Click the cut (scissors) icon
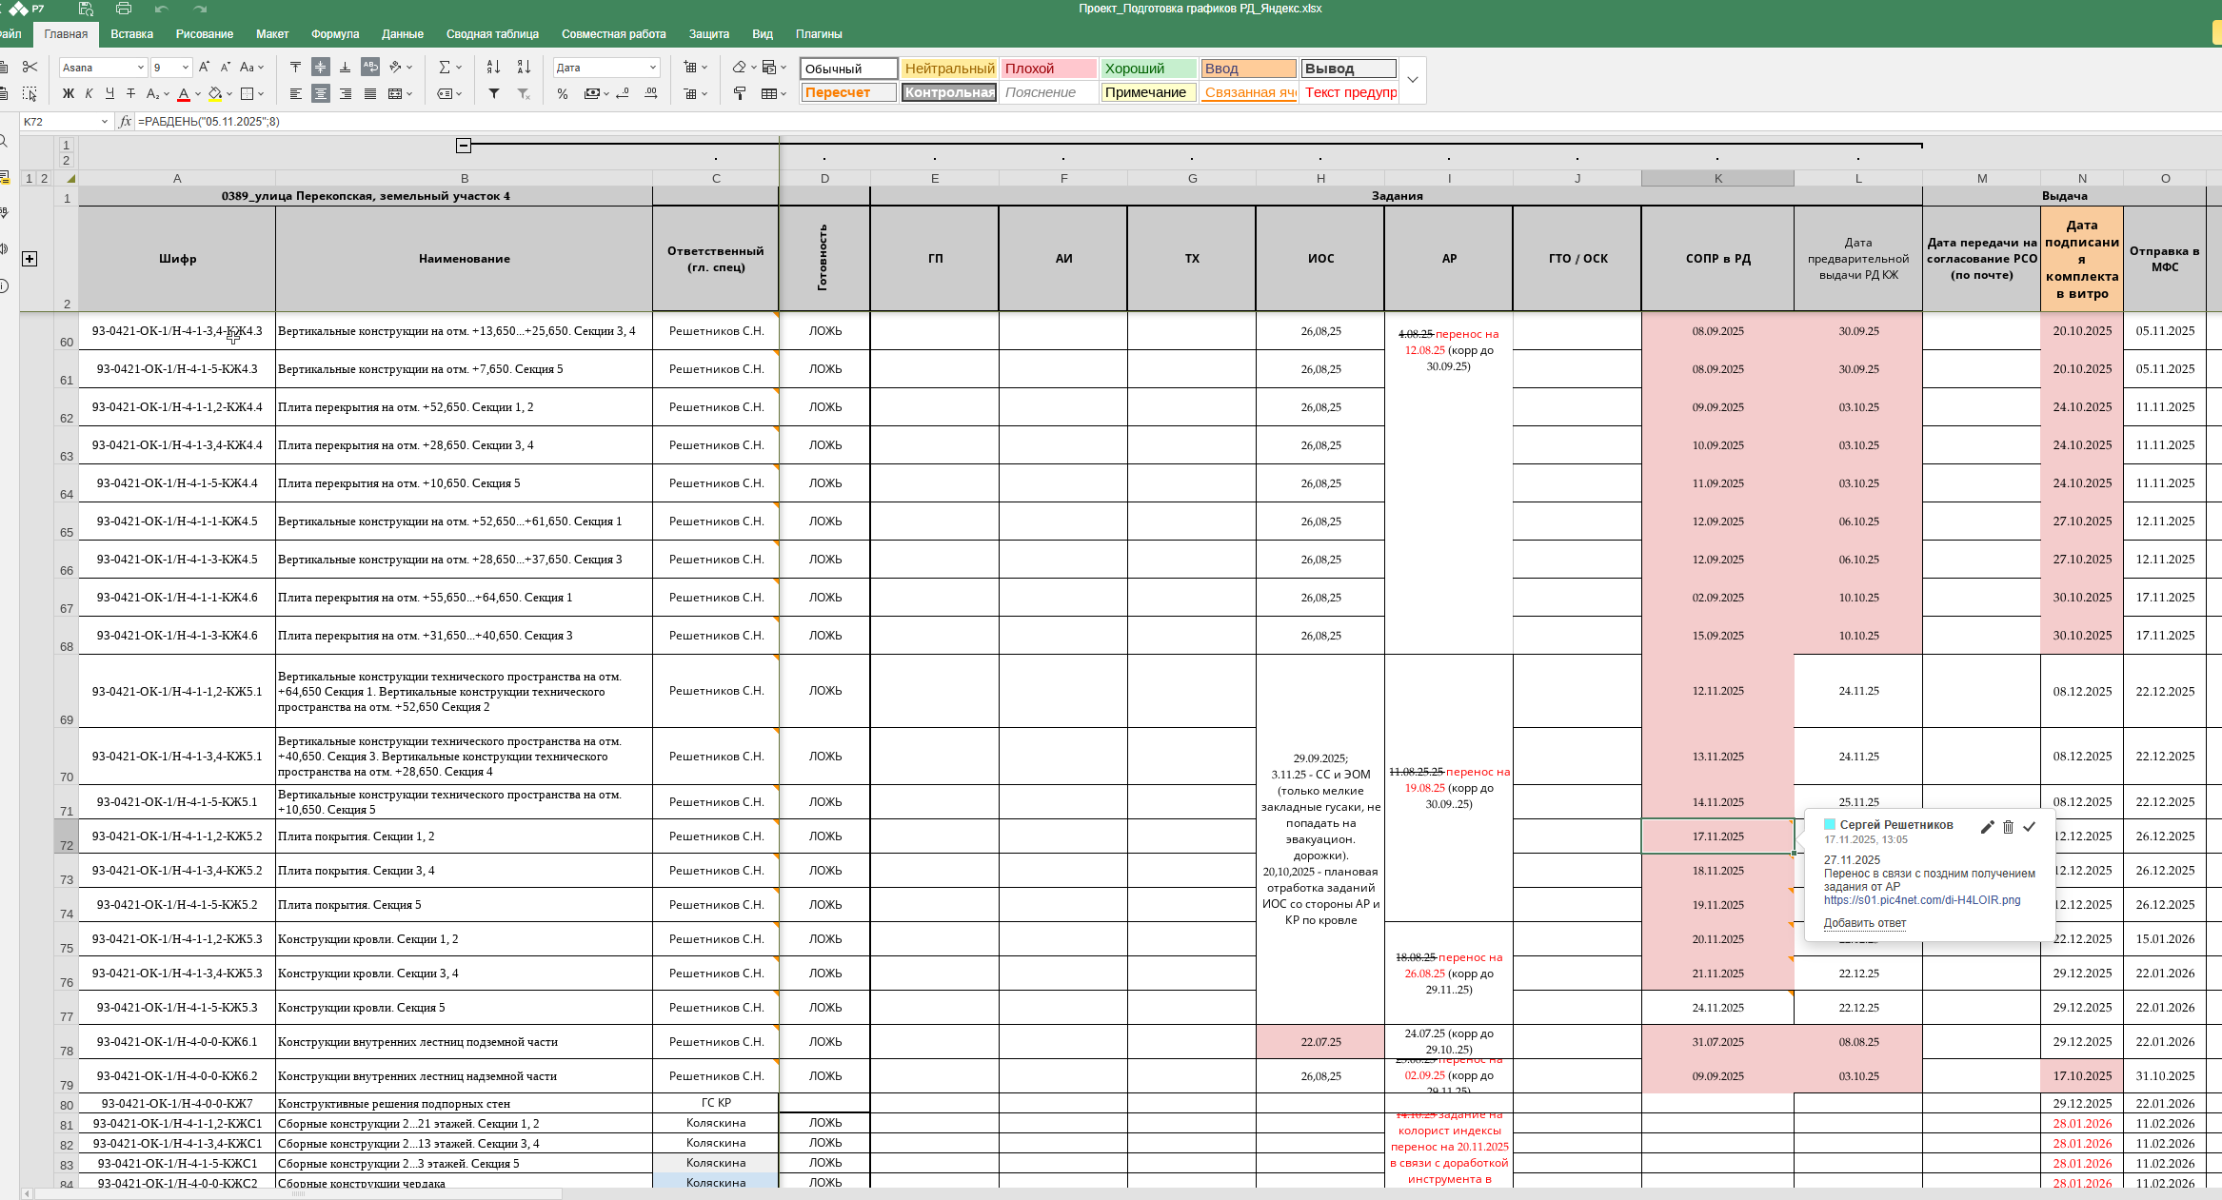 pos(30,67)
